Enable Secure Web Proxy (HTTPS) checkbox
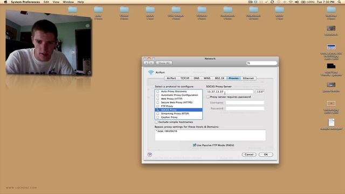345x194 pixels. (x=157, y=102)
